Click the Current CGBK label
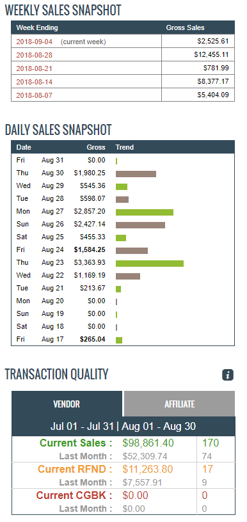 (74, 495)
